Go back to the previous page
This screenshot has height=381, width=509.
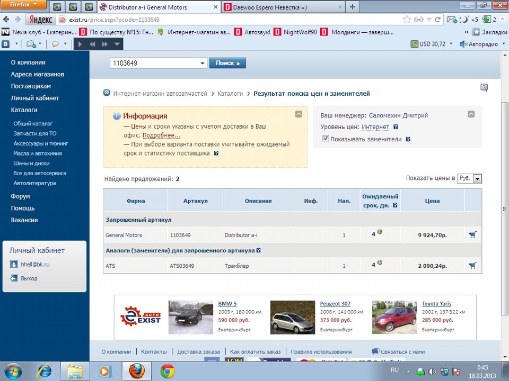pos(6,20)
